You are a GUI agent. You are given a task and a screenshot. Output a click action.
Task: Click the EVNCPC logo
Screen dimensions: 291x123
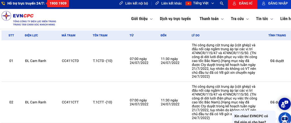pyautogui.click(x=28, y=19)
